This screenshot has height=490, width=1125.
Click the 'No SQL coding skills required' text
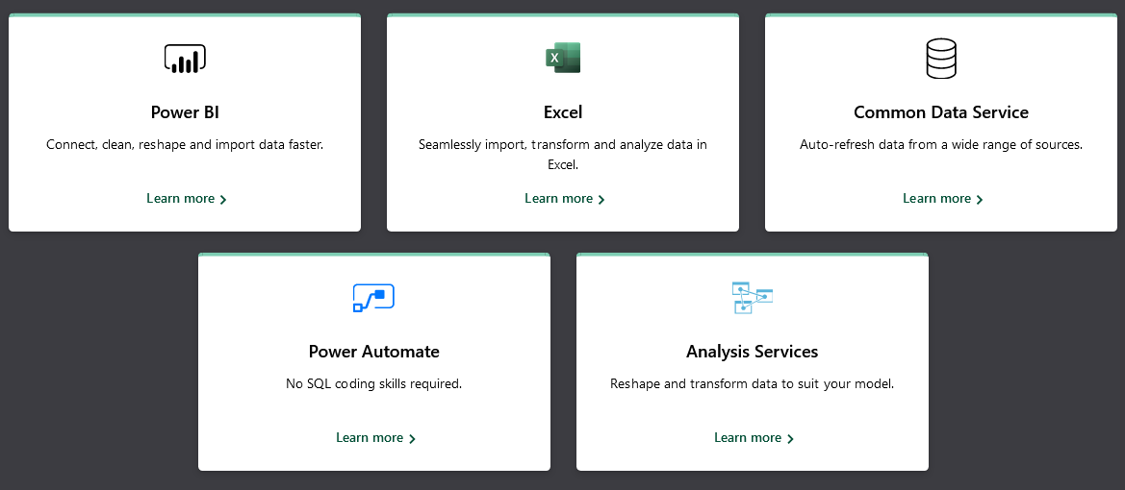pyautogui.click(x=373, y=384)
